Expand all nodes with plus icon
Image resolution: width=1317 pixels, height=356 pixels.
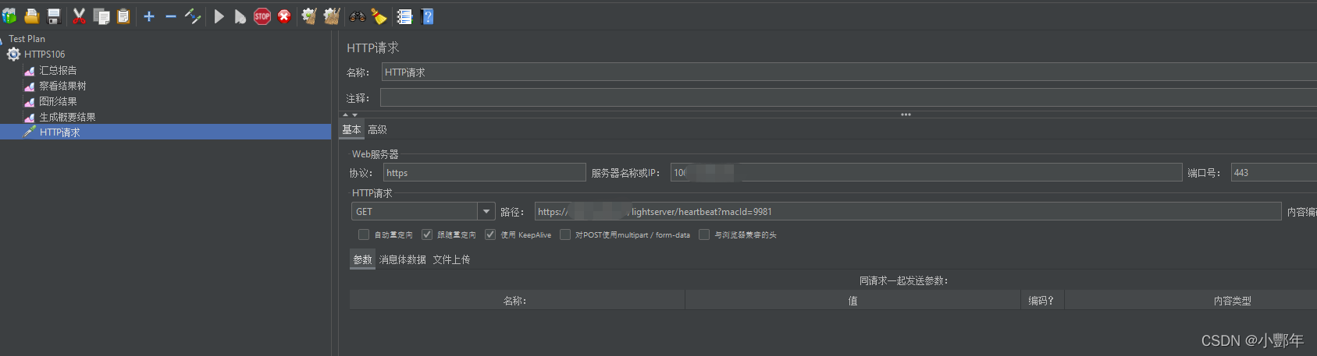pyautogui.click(x=149, y=16)
